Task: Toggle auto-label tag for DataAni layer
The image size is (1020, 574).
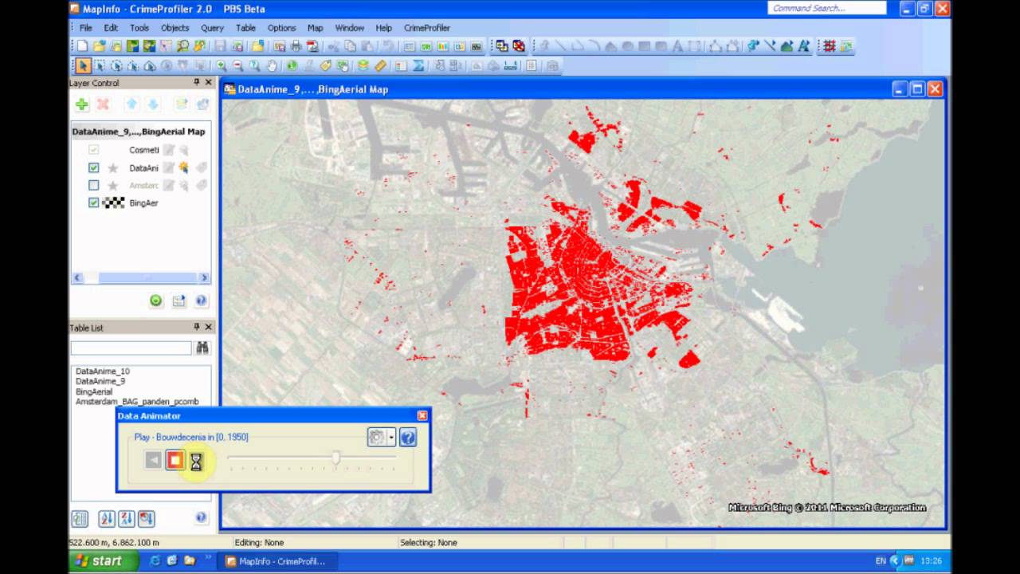Action: coord(201,167)
